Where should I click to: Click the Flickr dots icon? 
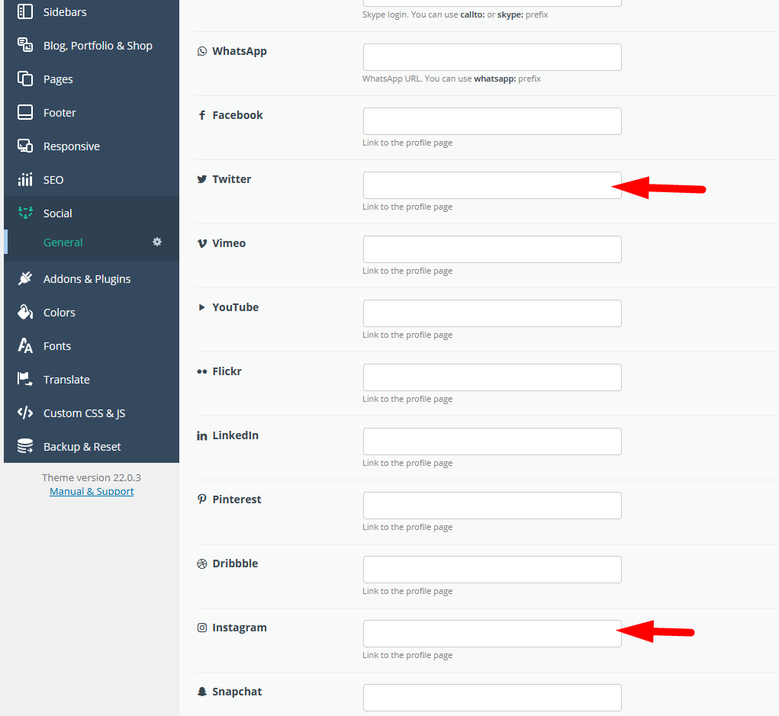point(201,371)
